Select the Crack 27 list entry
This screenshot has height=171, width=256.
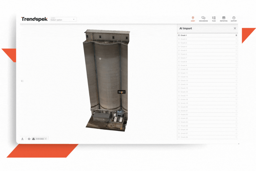click(207, 133)
